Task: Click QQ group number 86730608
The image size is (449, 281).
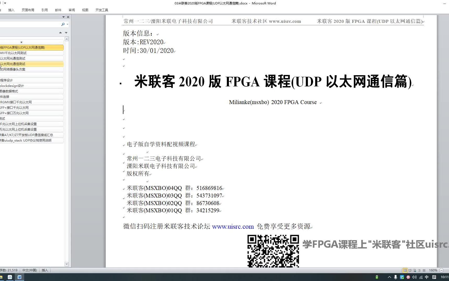Action: click(208, 203)
